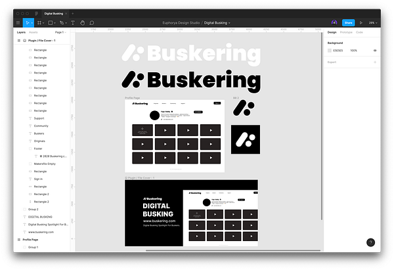Open the Pen tool options dropdown arrow
The image size is (394, 270).
pyautogui.click(x=66, y=23)
